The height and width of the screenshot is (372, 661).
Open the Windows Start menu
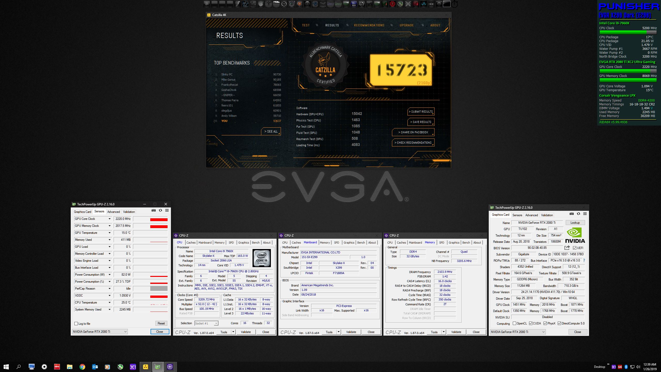(x=6, y=367)
